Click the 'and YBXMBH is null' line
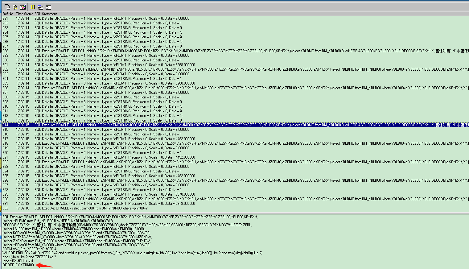 coord(18,261)
